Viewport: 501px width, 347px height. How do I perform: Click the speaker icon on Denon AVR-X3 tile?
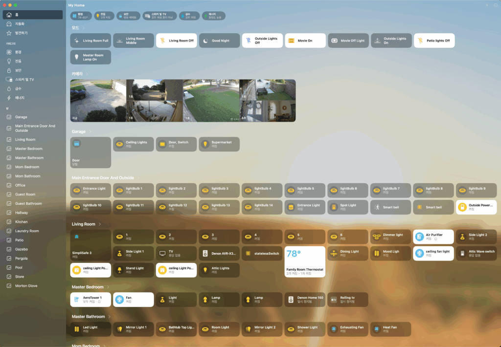tap(205, 254)
